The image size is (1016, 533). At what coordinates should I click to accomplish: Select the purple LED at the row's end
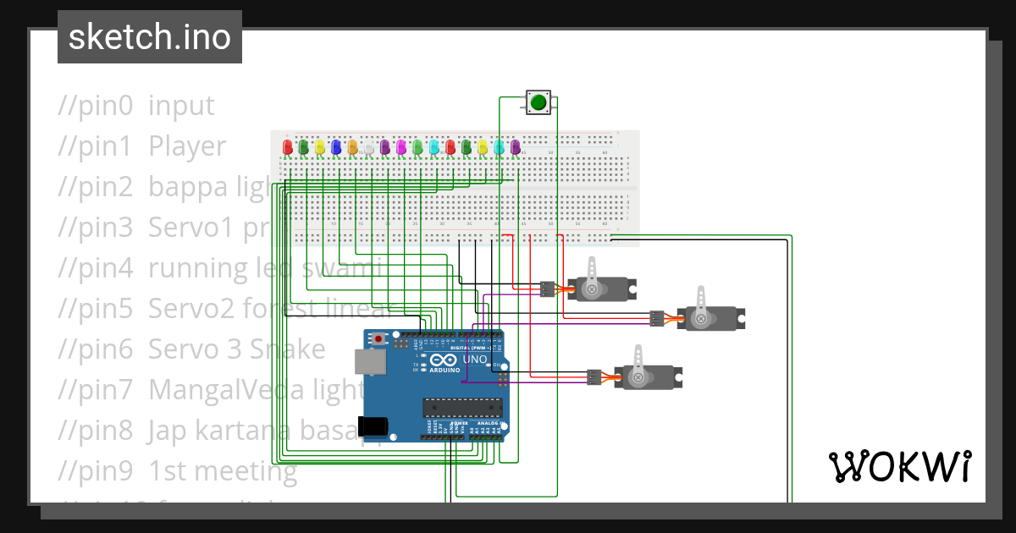pyautogui.click(x=515, y=148)
